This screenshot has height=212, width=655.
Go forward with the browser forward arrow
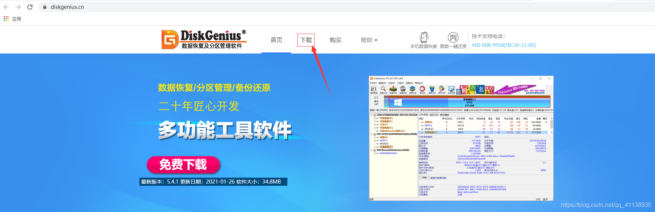(18, 7)
